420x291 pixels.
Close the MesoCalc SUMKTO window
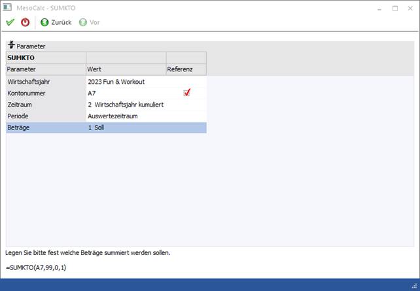410,9
